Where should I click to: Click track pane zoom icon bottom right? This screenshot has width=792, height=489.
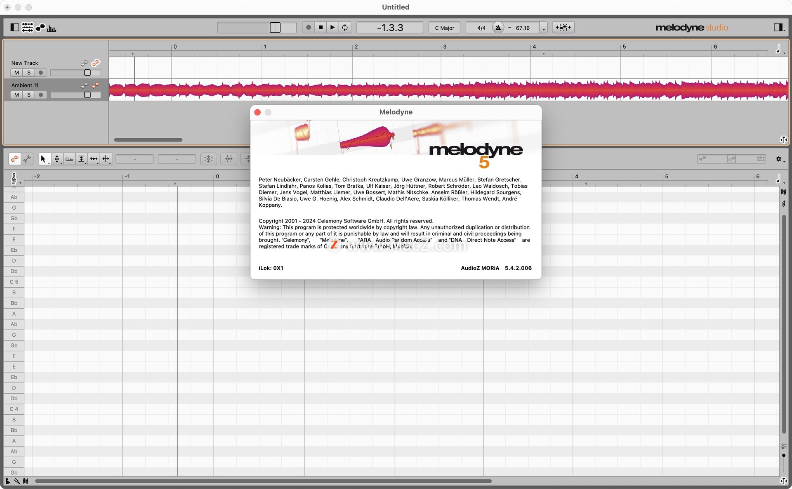coord(783,140)
